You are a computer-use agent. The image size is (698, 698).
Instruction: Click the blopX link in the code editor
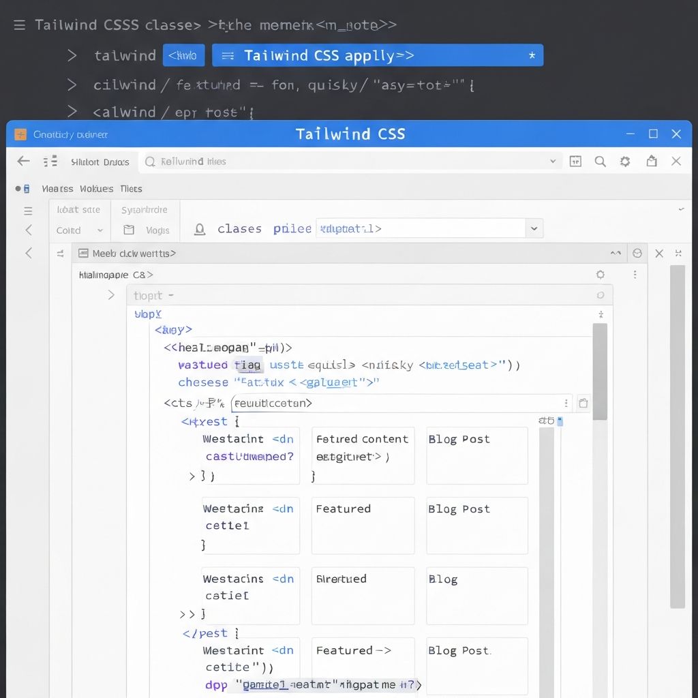pos(147,314)
